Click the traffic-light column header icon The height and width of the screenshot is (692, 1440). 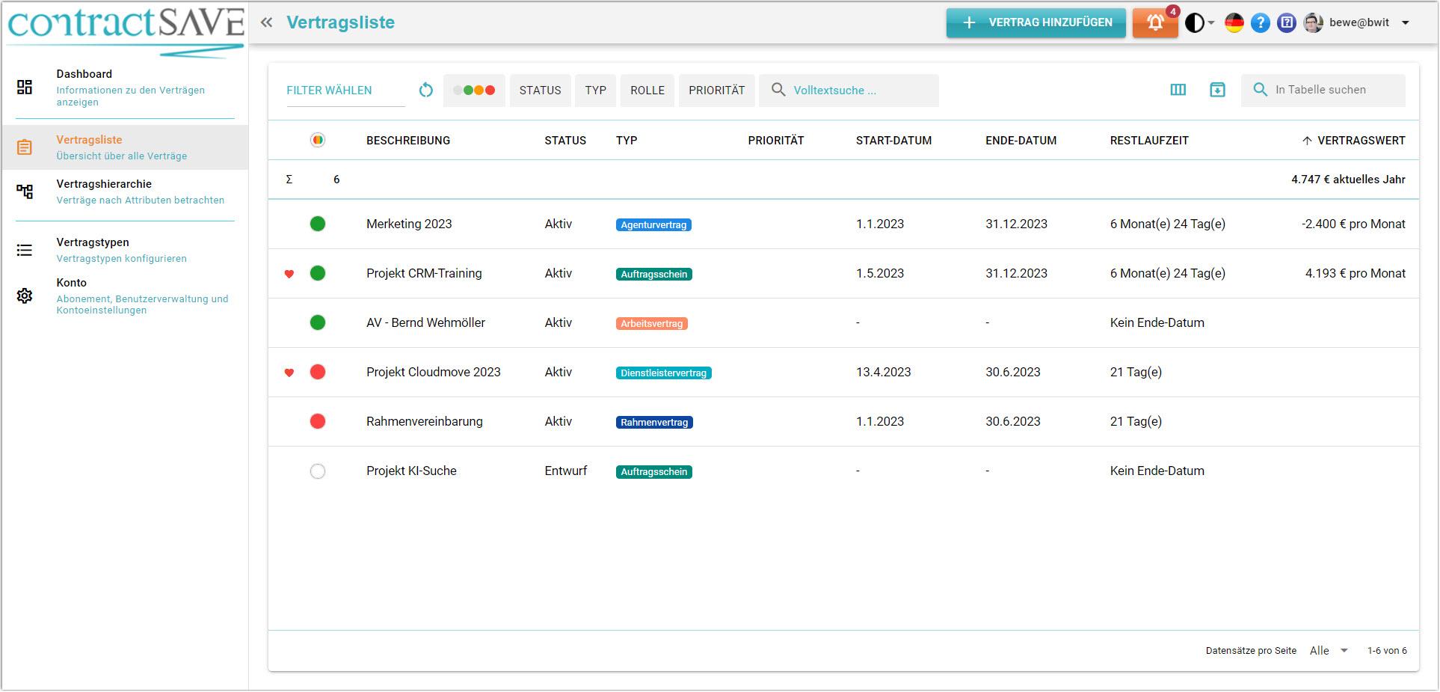(318, 140)
